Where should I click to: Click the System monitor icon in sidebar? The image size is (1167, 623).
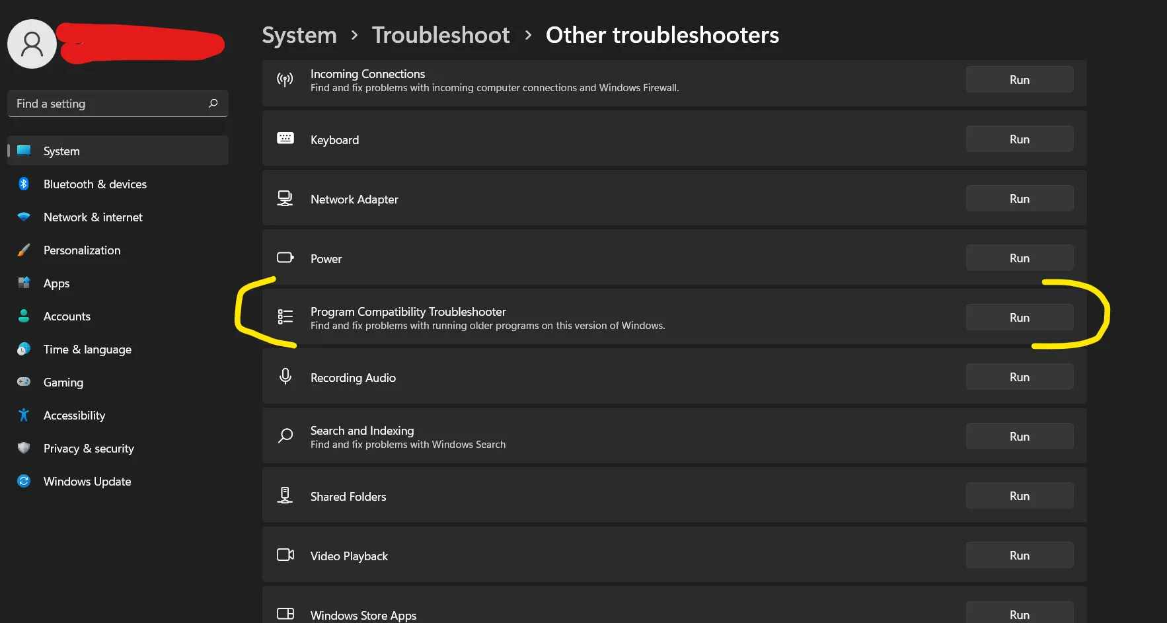[24, 151]
